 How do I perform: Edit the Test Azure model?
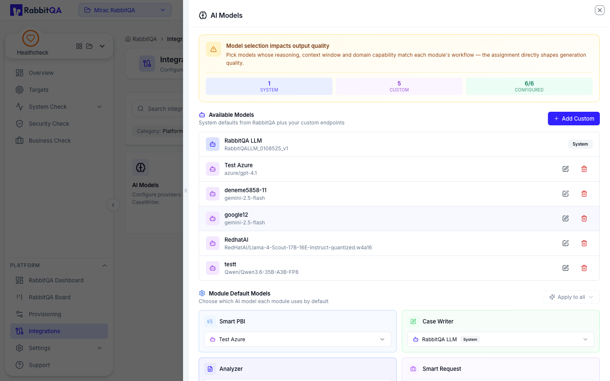[x=566, y=169]
